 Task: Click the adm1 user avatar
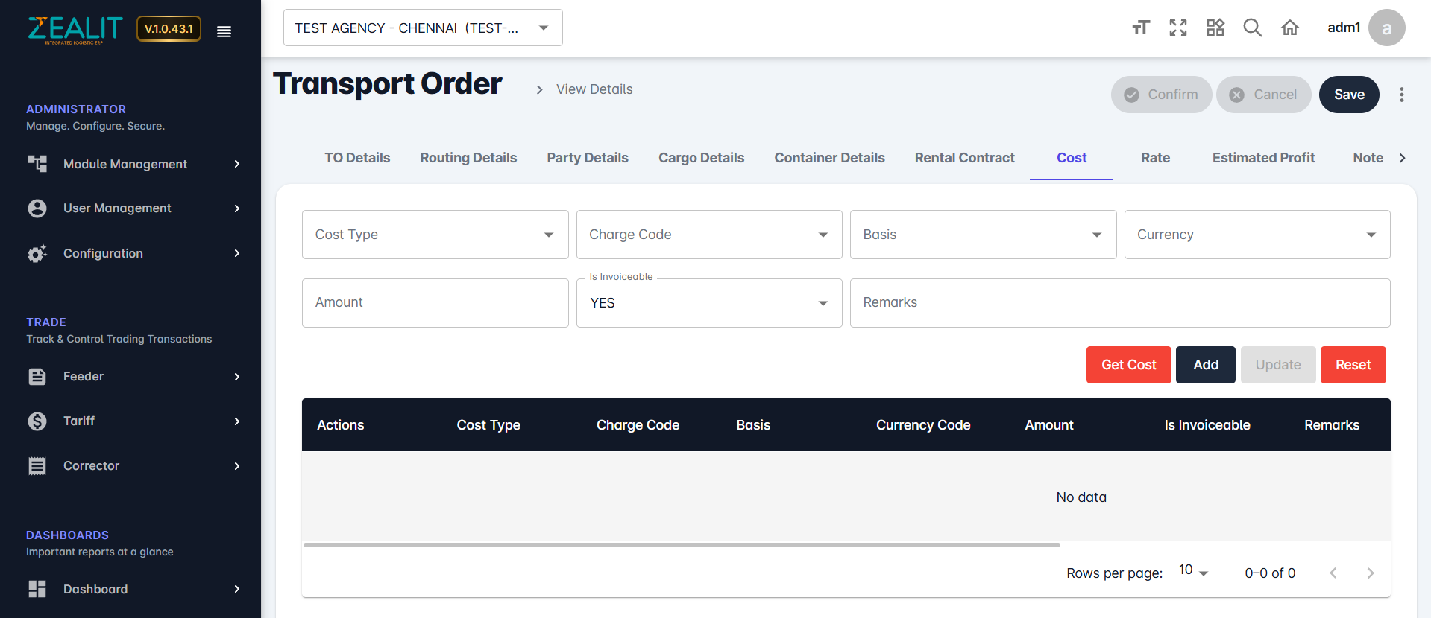click(x=1386, y=28)
